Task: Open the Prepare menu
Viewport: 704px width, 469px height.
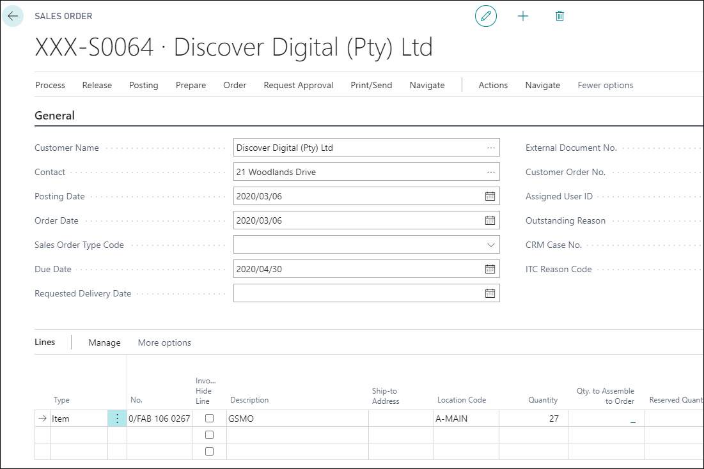Action: click(191, 85)
